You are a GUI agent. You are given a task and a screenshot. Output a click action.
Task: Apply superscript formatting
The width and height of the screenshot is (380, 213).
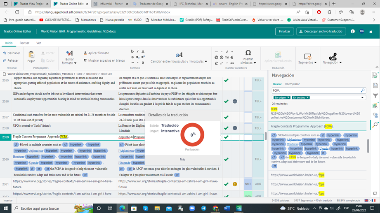(x=143, y=57)
